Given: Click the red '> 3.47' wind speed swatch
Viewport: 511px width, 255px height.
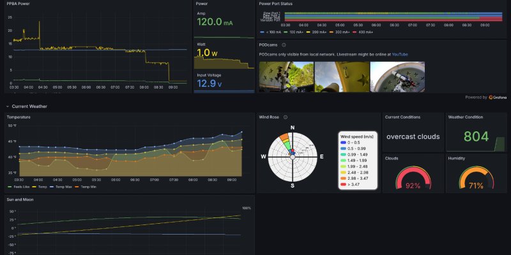Looking at the screenshot, I should coord(342,184).
